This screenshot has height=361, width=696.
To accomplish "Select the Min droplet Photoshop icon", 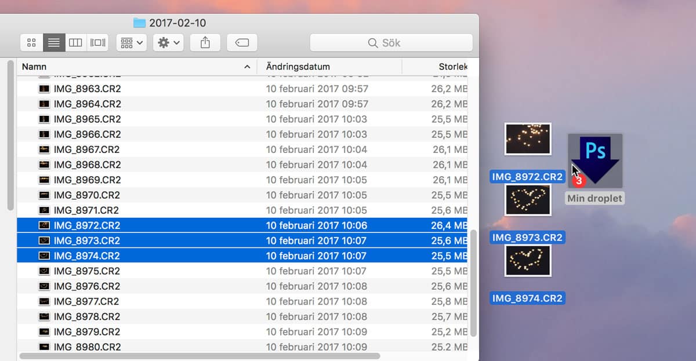I will tap(594, 161).
